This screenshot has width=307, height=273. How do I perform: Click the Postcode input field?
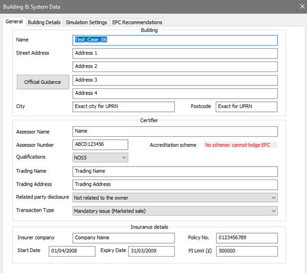[x=247, y=106]
